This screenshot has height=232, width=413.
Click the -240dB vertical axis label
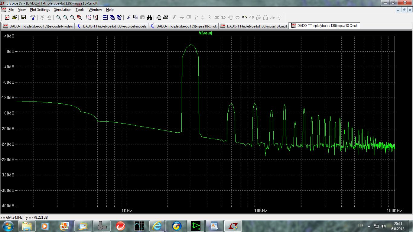[8, 144]
